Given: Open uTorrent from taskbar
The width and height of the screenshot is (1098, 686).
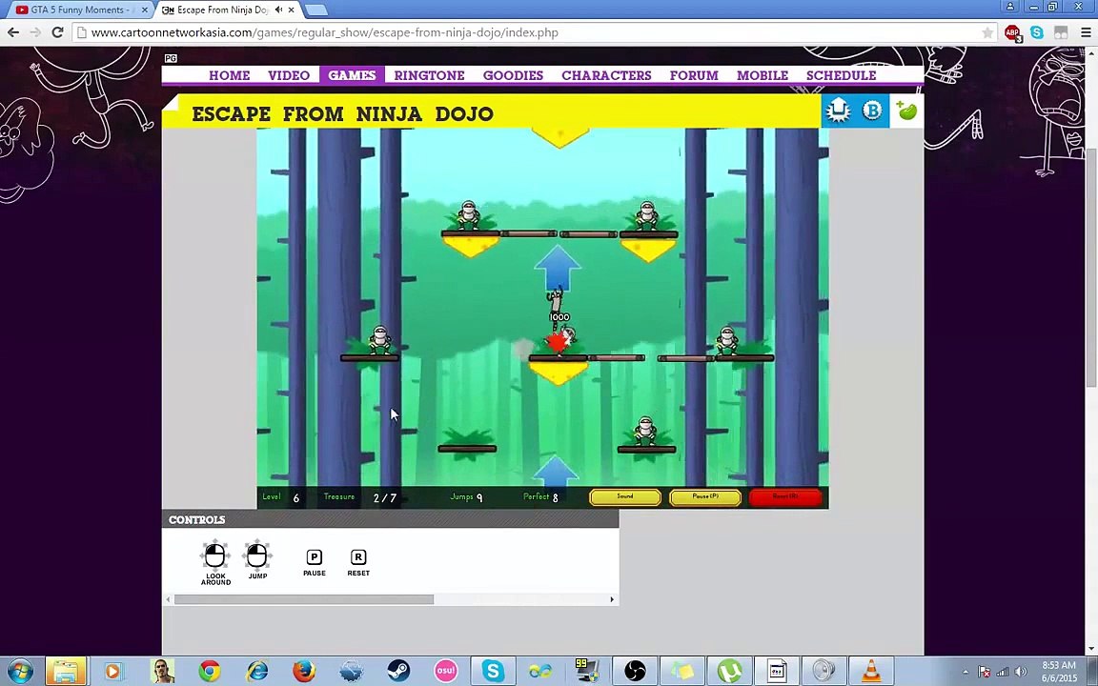Looking at the screenshot, I should 730,672.
